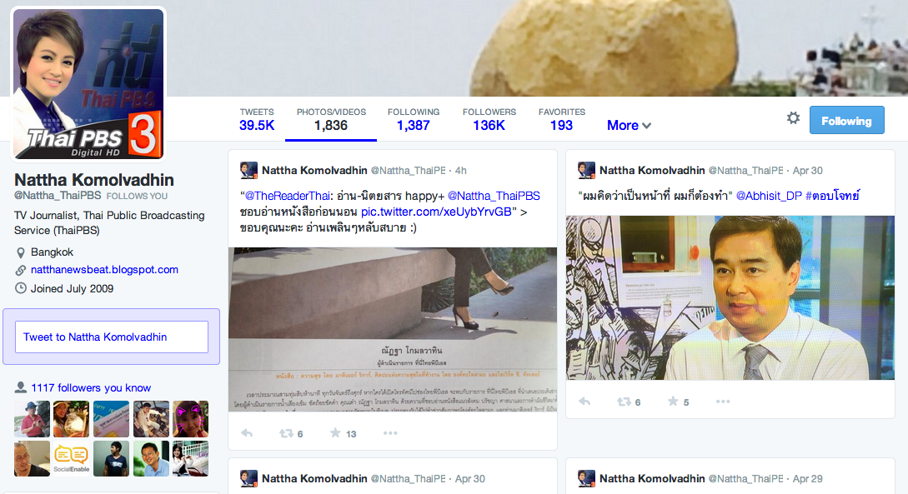
Task: Open 1117 followers you know link
Action: coord(91,387)
